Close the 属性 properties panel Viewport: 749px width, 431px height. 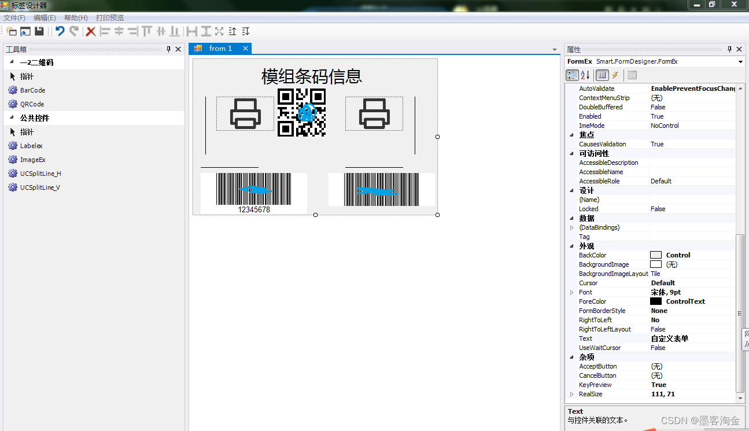(x=740, y=49)
